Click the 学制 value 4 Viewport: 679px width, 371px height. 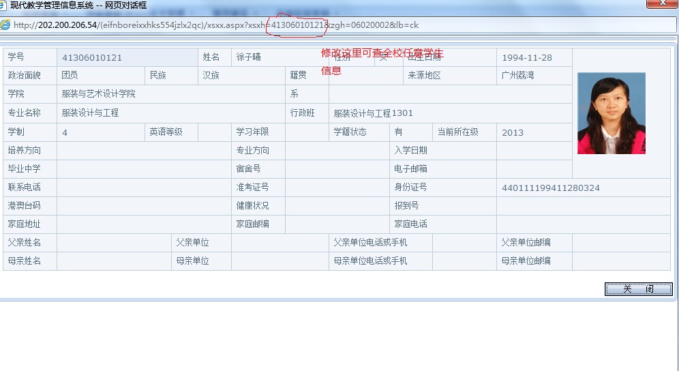point(65,132)
